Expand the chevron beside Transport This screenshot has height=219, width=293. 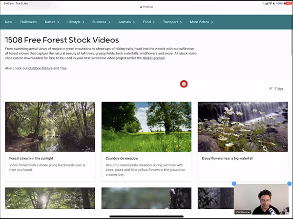coord(181,22)
